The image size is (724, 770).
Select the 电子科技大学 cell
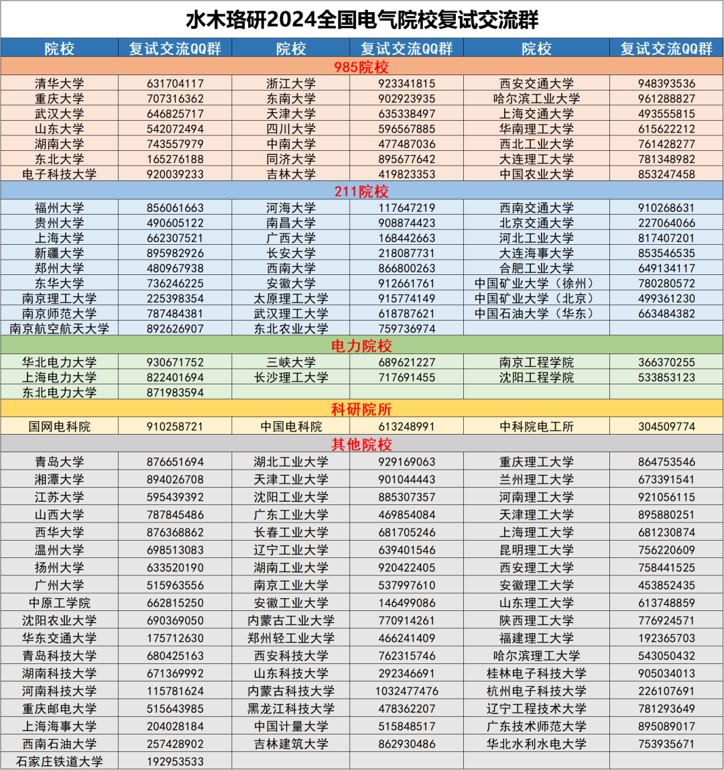(60, 174)
